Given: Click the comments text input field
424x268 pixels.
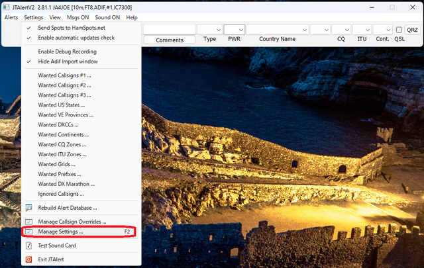Looking at the screenshot, I should tap(170, 30).
